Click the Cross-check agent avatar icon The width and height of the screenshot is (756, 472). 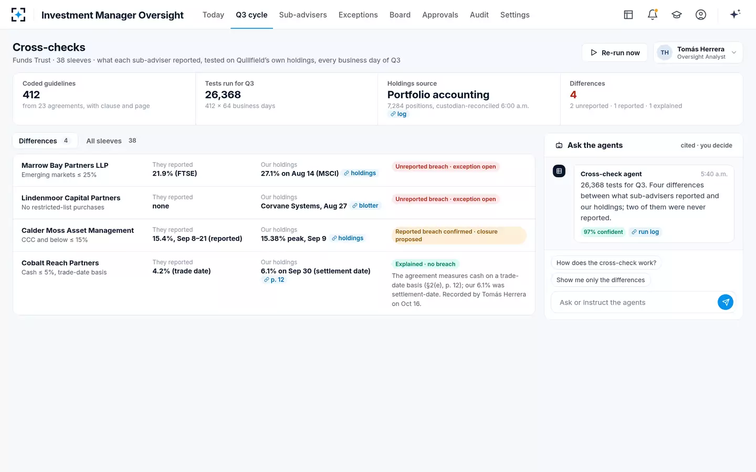pos(559,171)
